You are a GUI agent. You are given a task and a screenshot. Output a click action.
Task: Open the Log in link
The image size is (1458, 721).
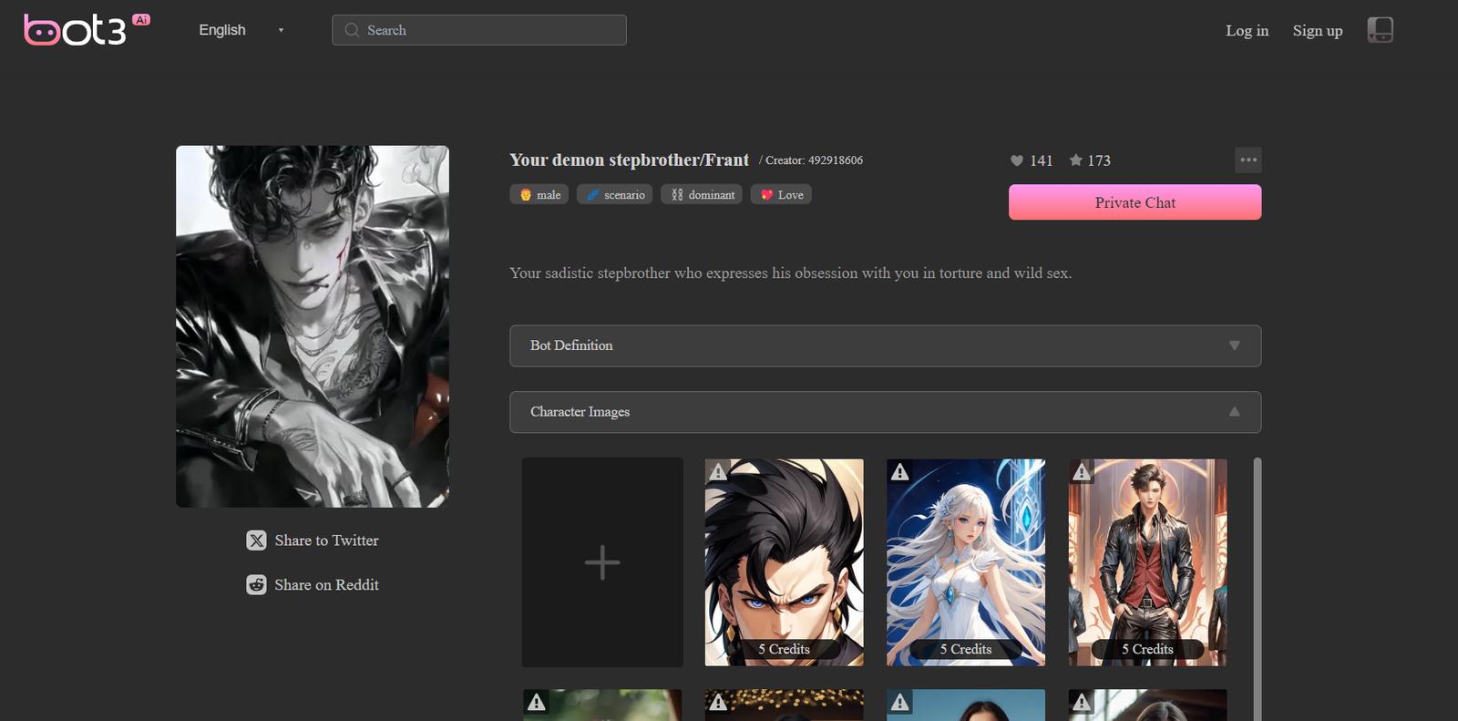click(1247, 30)
